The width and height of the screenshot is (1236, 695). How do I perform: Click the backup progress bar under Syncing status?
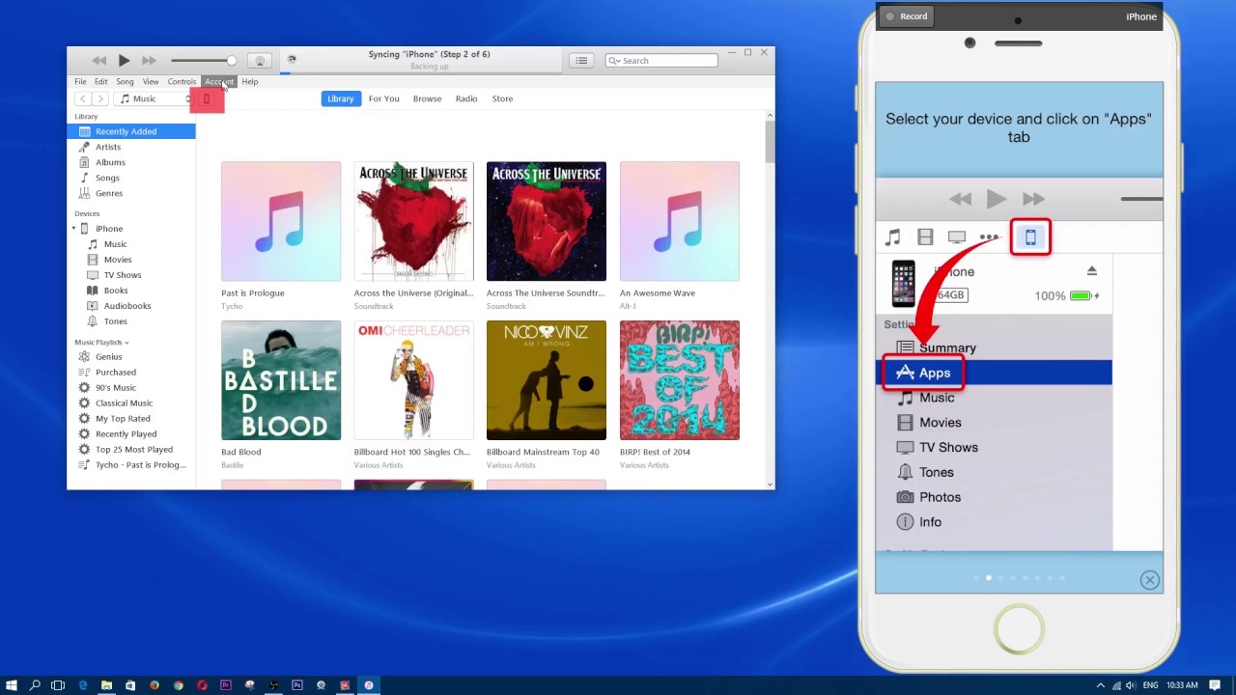click(x=421, y=72)
